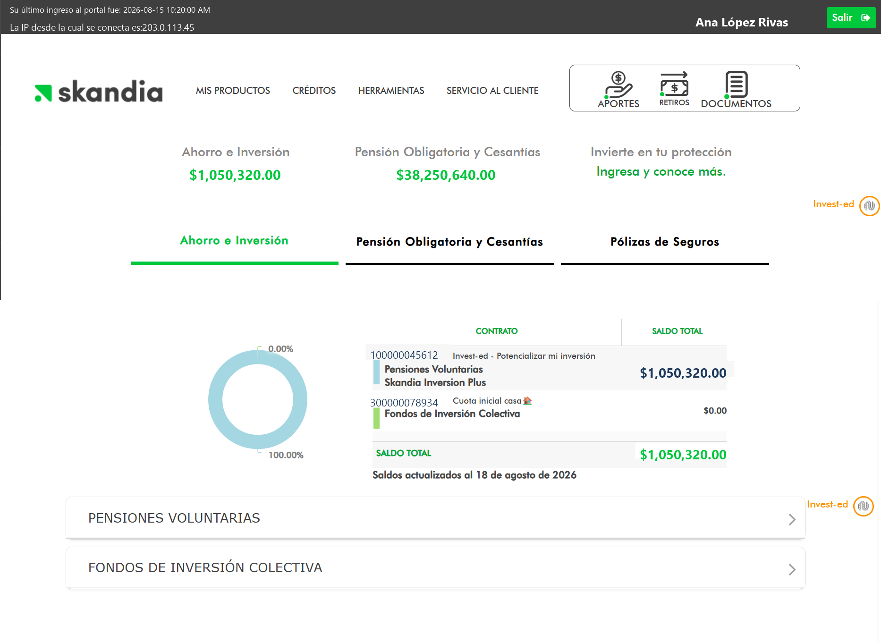Click the Fondos de Inversión Colectiva row chevron
Image resolution: width=881 pixels, height=643 pixels.
point(792,569)
